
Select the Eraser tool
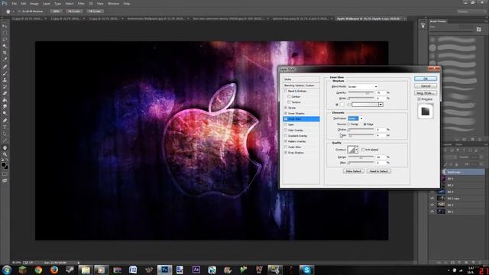5,93
